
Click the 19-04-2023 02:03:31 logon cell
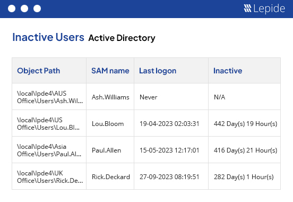click(171, 123)
